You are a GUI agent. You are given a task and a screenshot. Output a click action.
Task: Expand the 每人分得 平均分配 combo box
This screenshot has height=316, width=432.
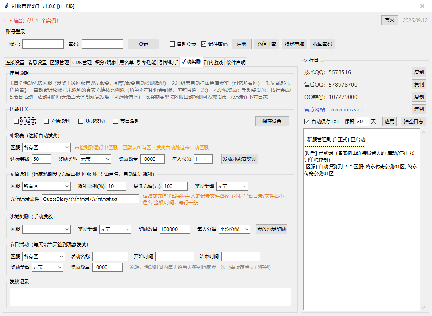(x=234, y=229)
